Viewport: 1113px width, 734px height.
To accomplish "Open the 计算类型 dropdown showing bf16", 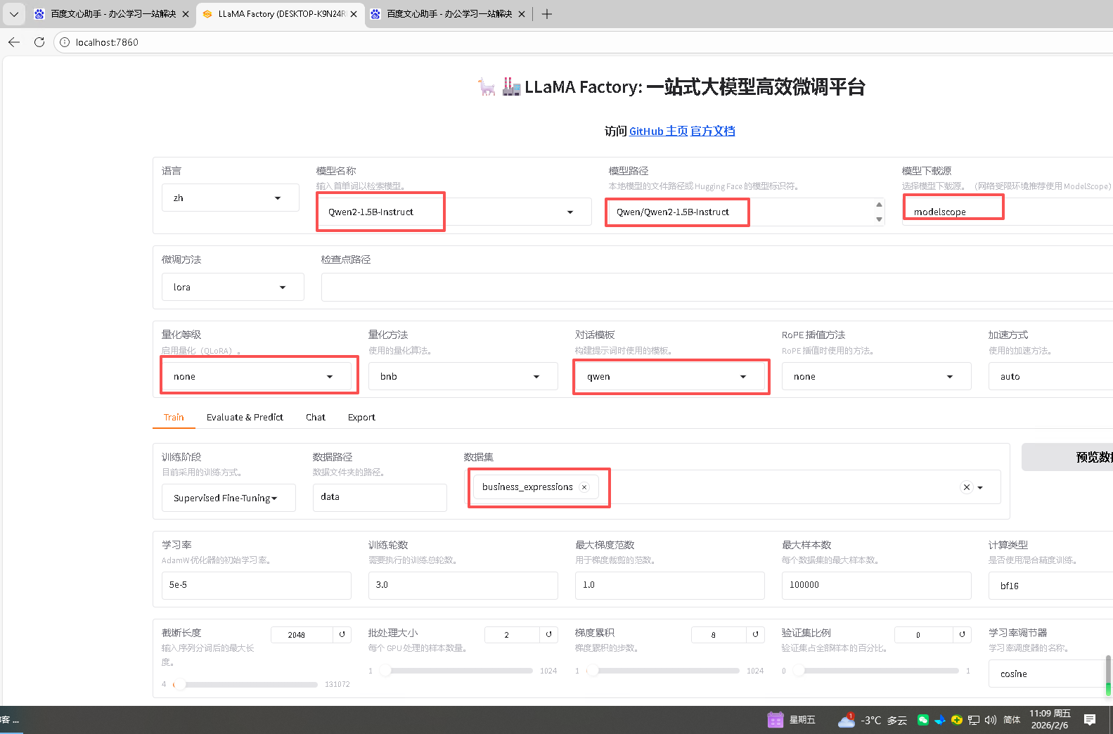I will (1050, 586).
